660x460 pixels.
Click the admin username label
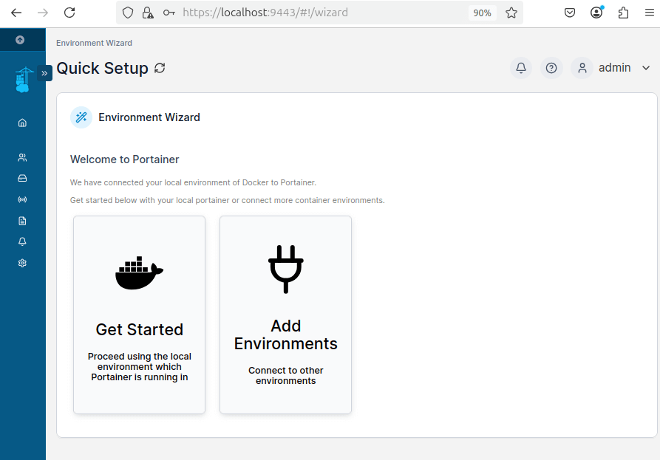pyautogui.click(x=614, y=68)
